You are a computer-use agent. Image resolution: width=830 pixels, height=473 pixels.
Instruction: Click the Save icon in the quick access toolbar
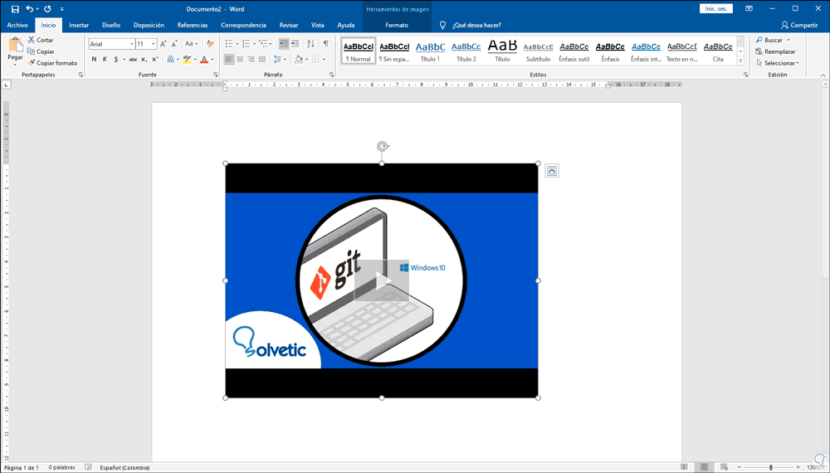[x=15, y=9]
